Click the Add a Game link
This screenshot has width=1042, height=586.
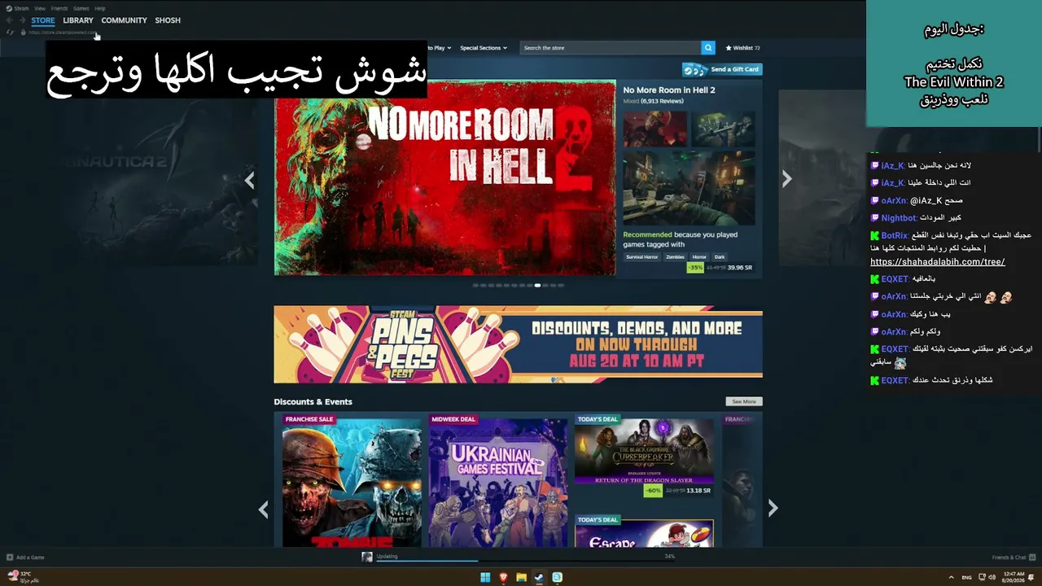coord(30,558)
